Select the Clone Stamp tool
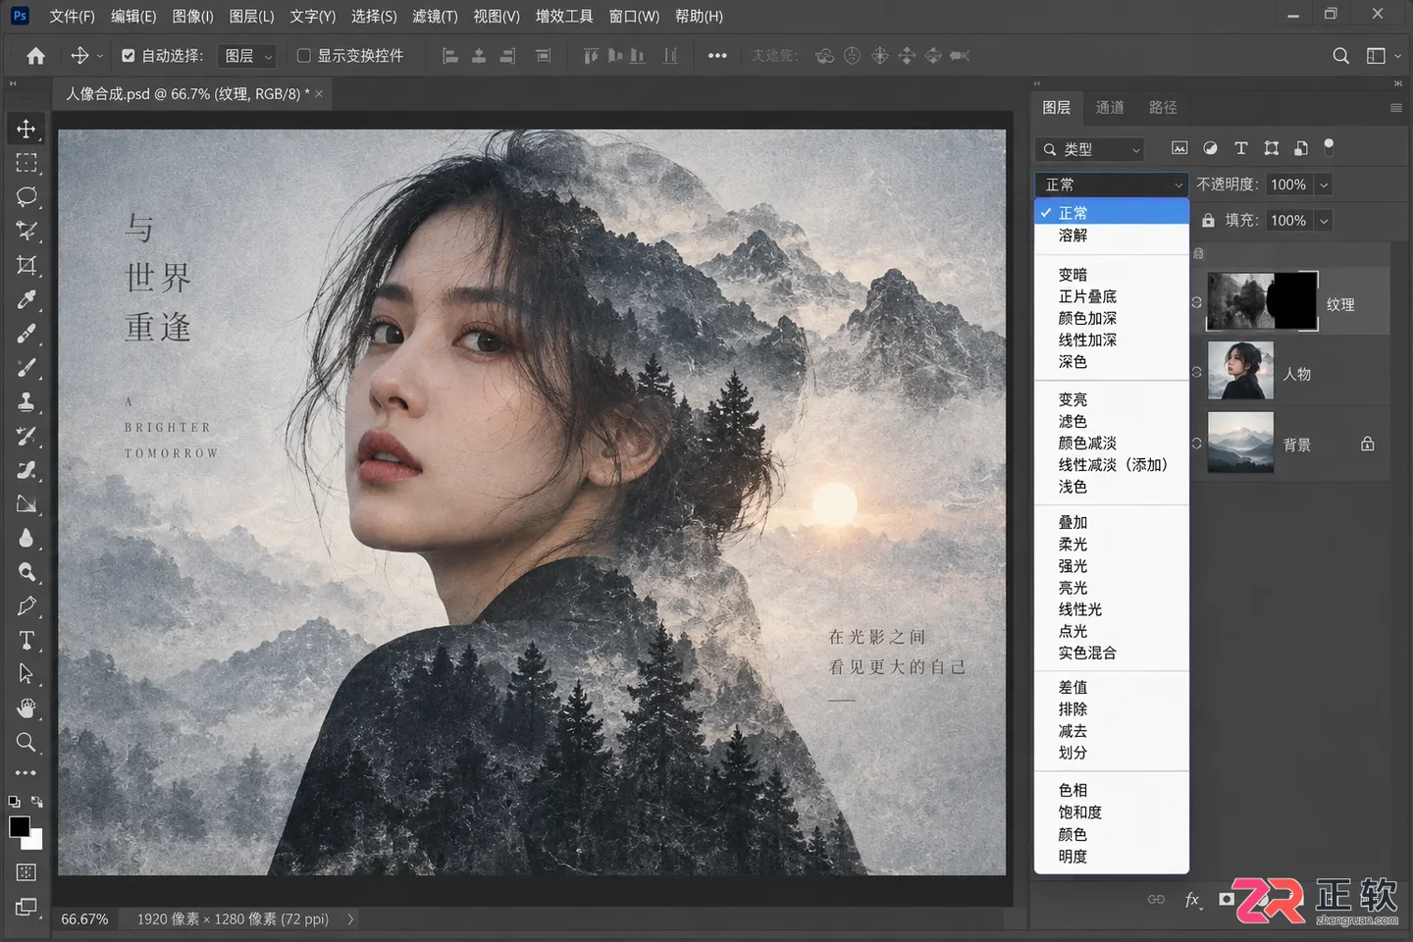This screenshot has width=1413, height=942. [x=26, y=401]
